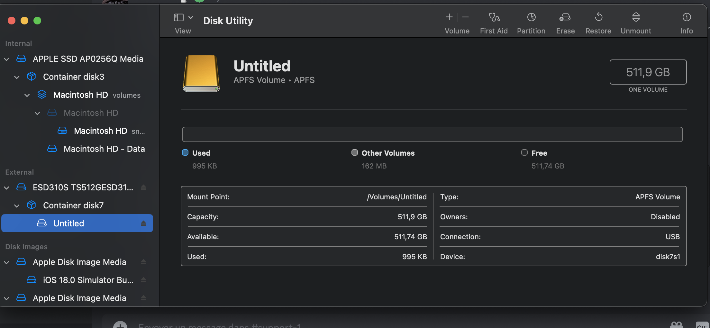Click the Untitled volume title heading
The image size is (710, 328).
(x=262, y=66)
